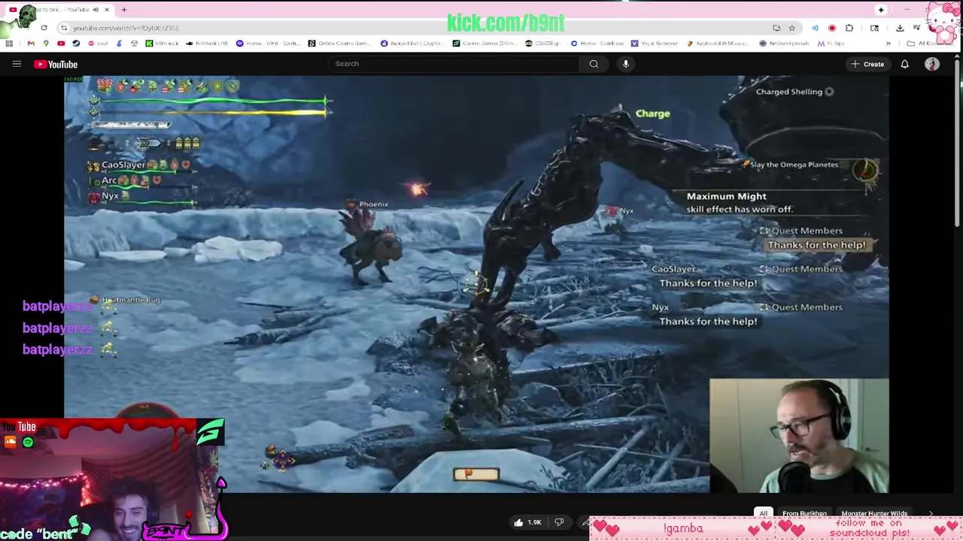This screenshot has width=963, height=541.
Task: Bookmark this page with the star icon
Action: (792, 28)
